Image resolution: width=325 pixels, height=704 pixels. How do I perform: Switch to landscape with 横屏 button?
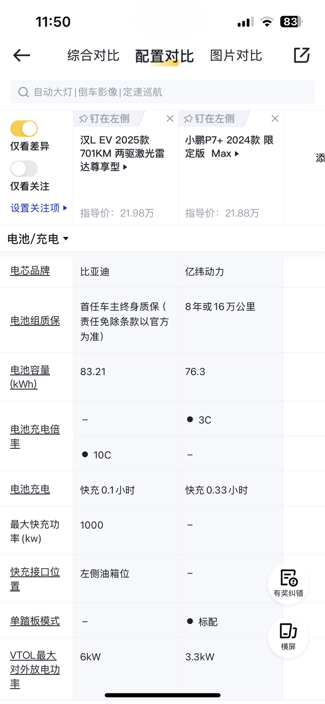(x=288, y=636)
